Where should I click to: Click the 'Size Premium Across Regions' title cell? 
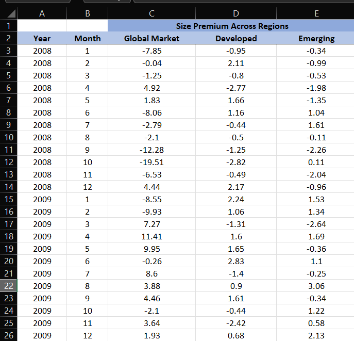click(x=232, y=26)
